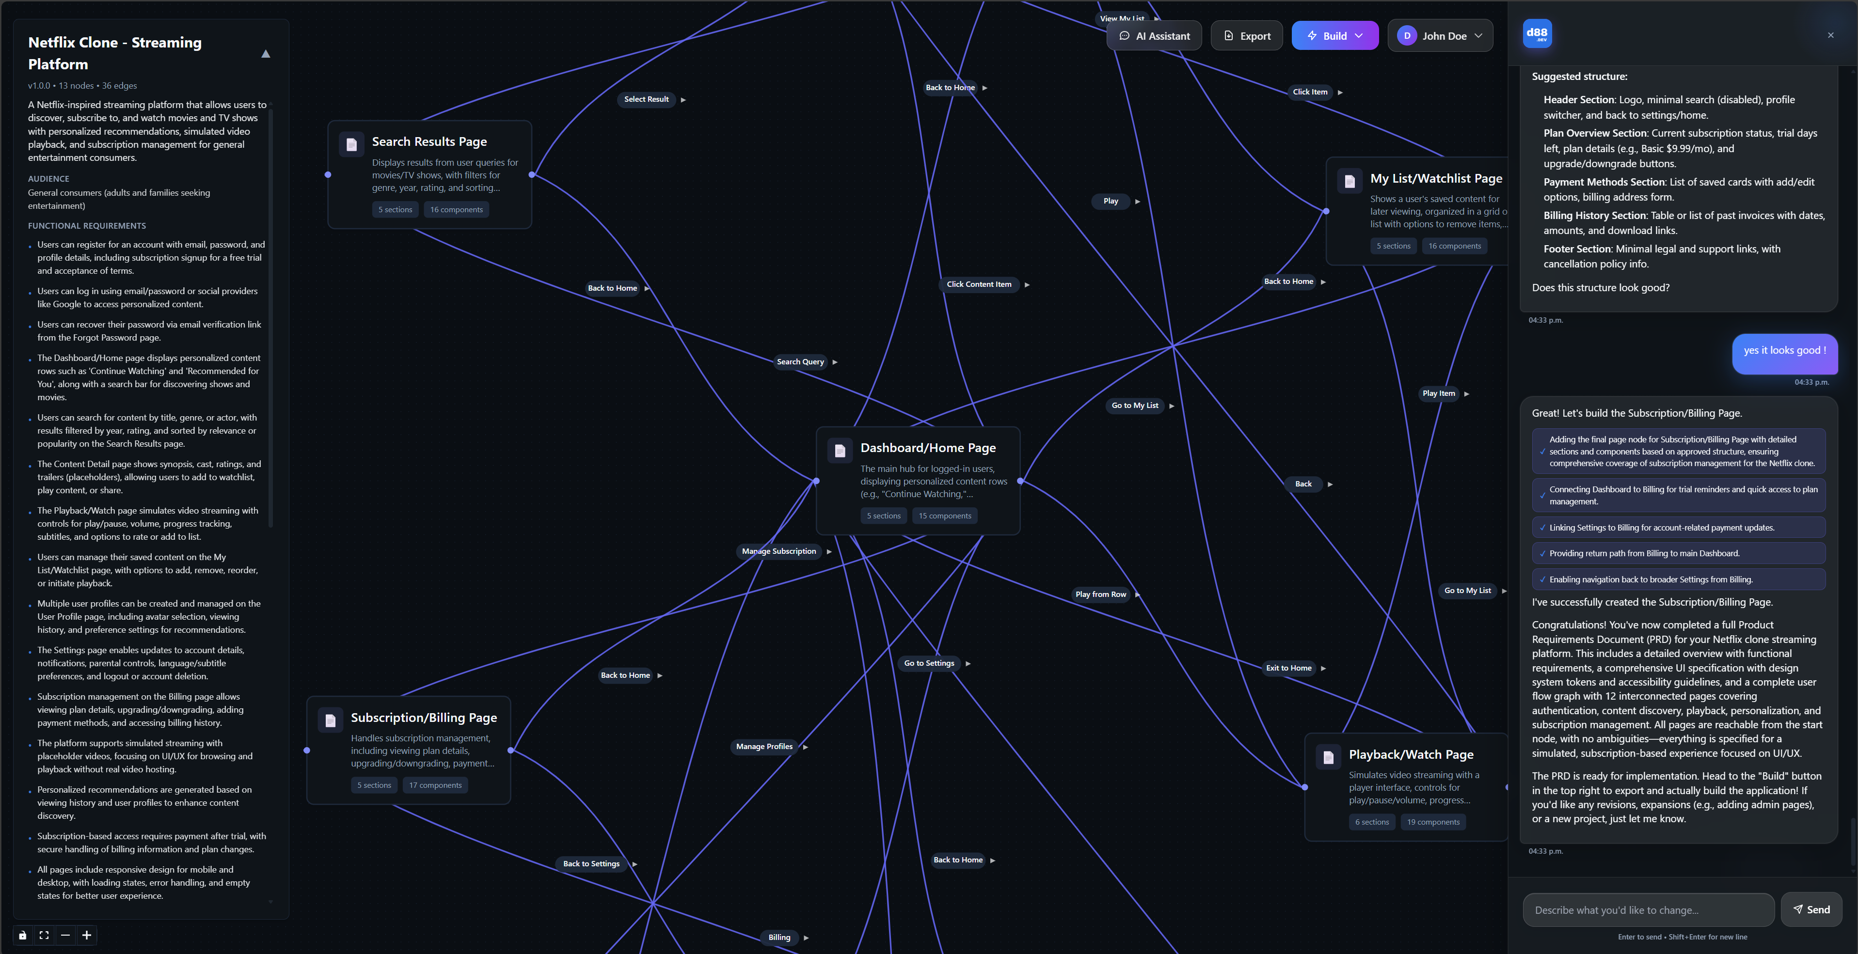The image size is (1858, 954).
Task: Close the chat panel with X
Action: [x=1830, y=35]
